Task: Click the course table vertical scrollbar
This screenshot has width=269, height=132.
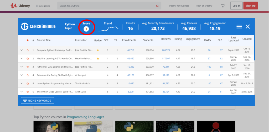Action: [254, 48]
